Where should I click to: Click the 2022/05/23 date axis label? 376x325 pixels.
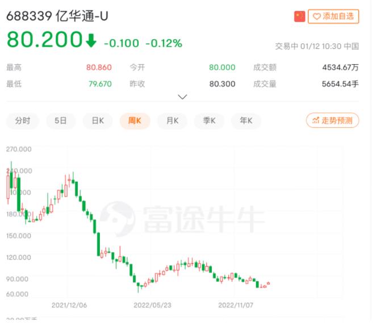(152, 305)
